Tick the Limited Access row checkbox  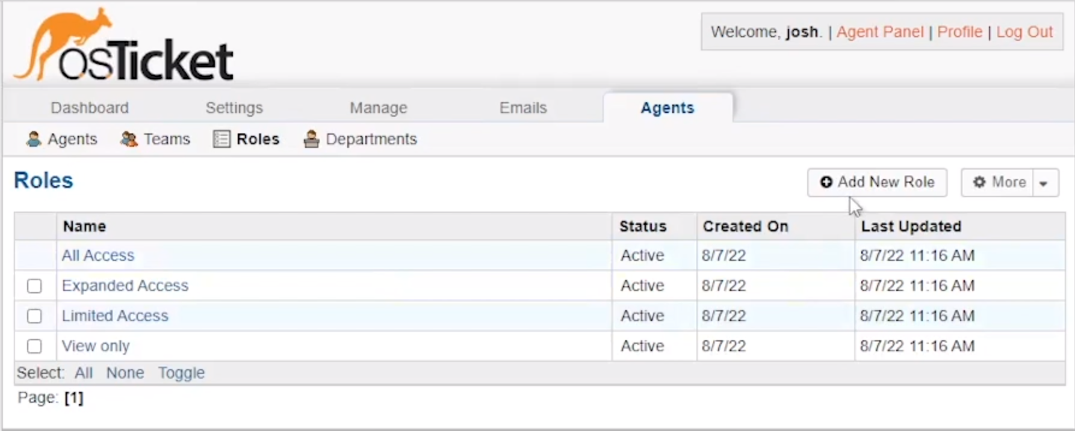coord(34,316)
